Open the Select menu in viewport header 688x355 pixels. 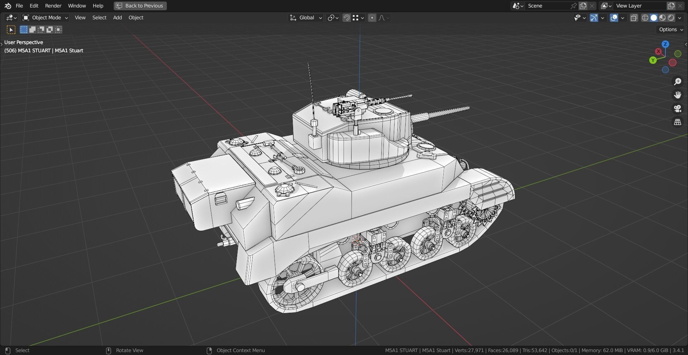99,18
